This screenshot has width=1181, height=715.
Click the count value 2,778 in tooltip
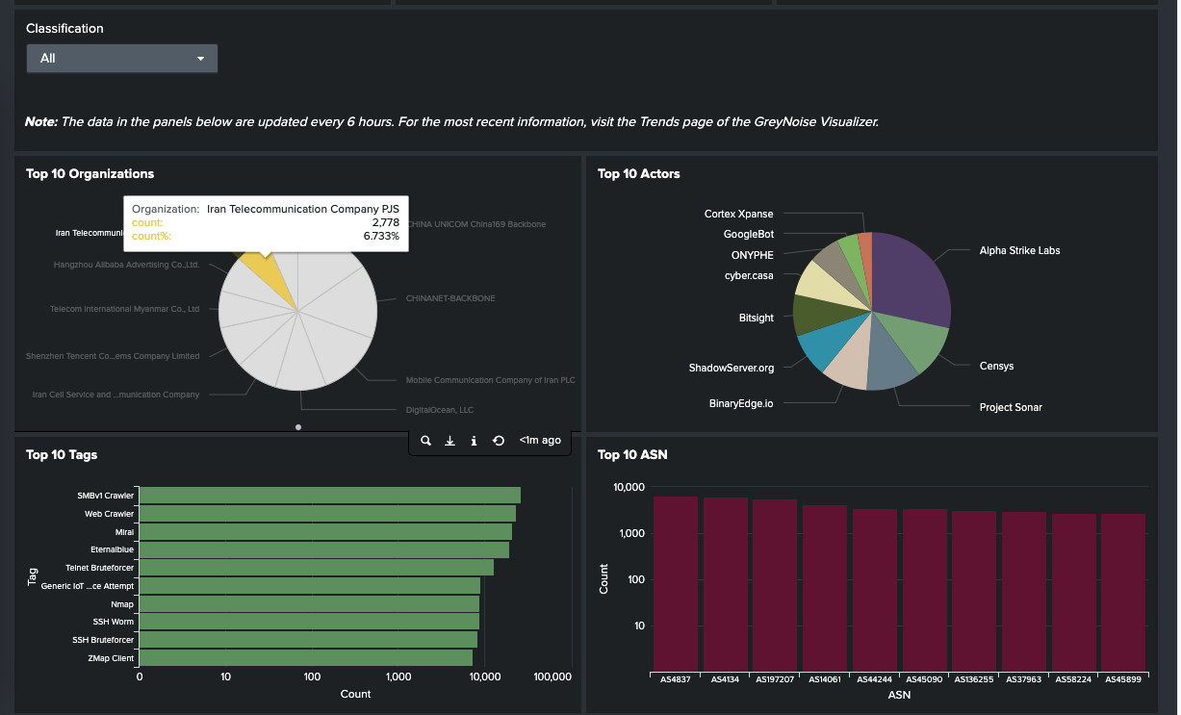(x=384, y=222)
